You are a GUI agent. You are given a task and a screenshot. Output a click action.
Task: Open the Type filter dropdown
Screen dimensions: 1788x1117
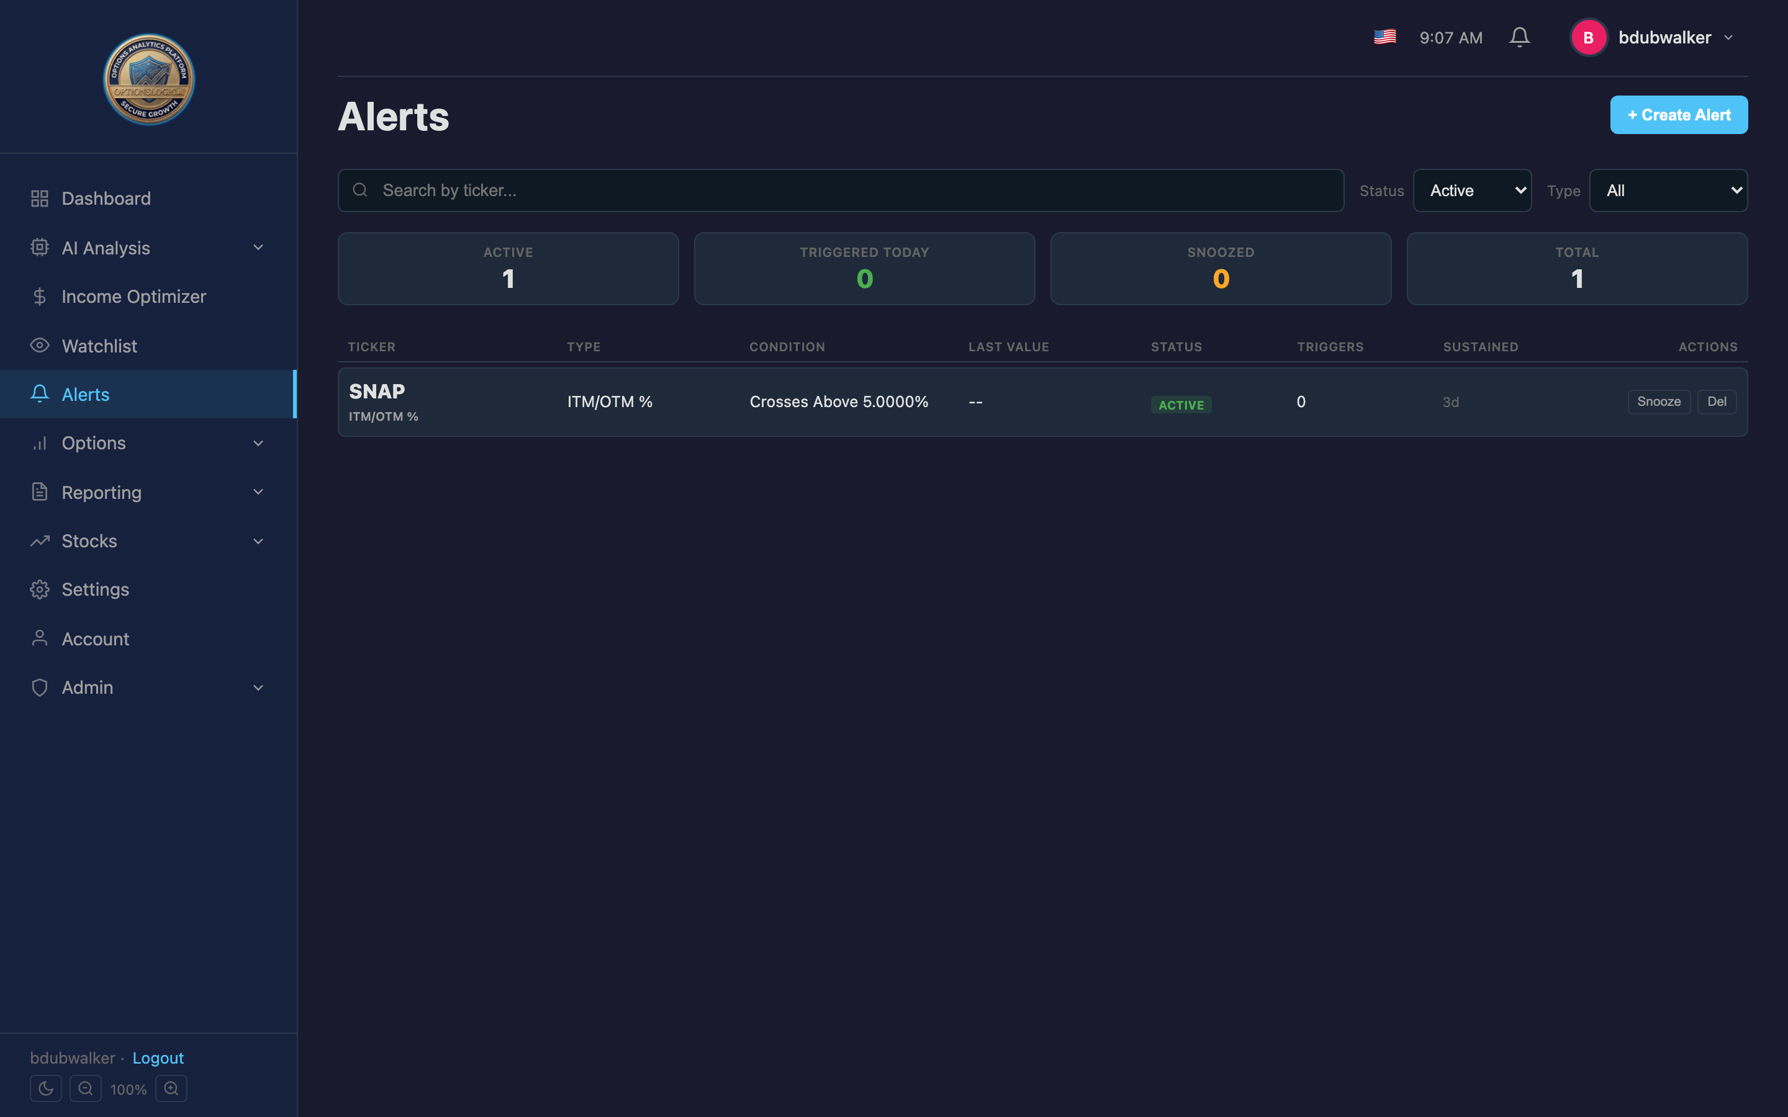pos(1668,191)
